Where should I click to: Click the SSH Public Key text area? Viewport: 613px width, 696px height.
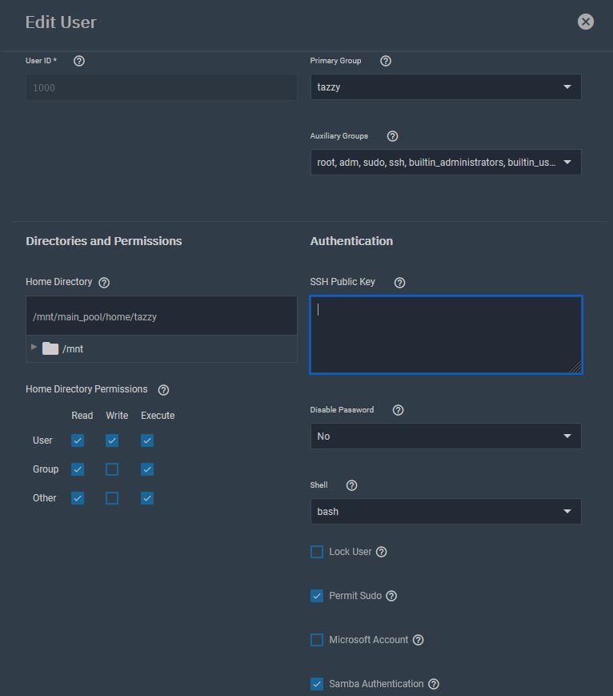click(x=445, y=335)
